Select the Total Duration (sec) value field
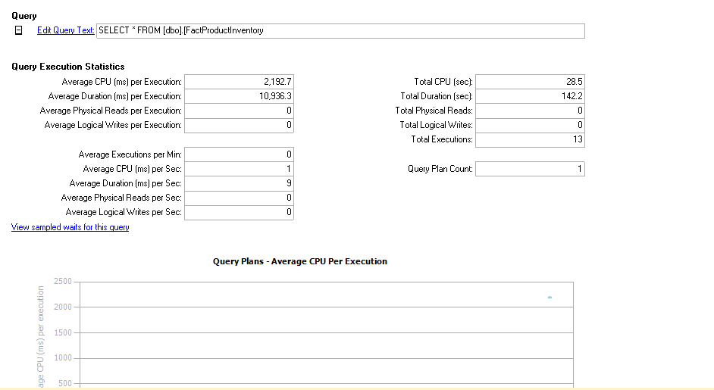 530,96
